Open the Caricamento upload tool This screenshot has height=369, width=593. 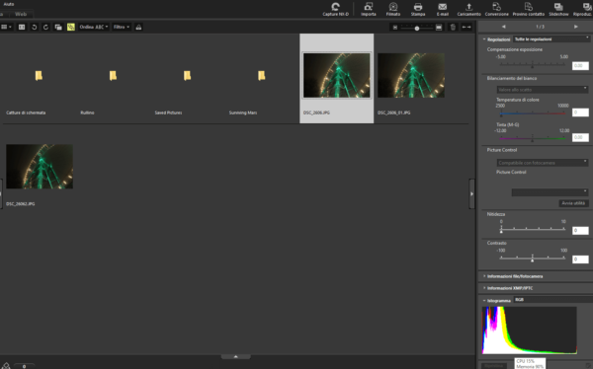click(x=468, y=9)
